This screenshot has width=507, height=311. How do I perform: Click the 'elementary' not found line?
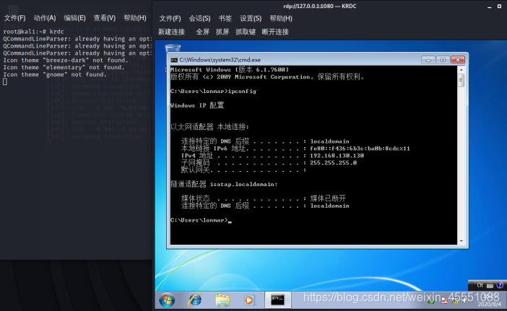64,67
